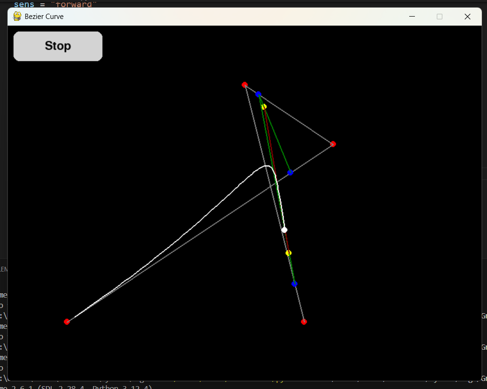Click the white dot at the curve's moving end

[x=285, y=230]
